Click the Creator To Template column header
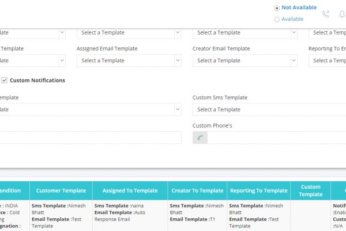This screenshot has height=231, width=346. [x=197, y=191]
